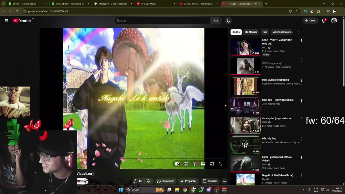345x194 pixels.
Task: Open tab search dropdown arrow
Action: [4, 4]
